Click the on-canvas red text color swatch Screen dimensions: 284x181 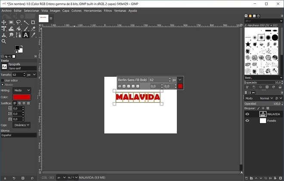point(180,86)
